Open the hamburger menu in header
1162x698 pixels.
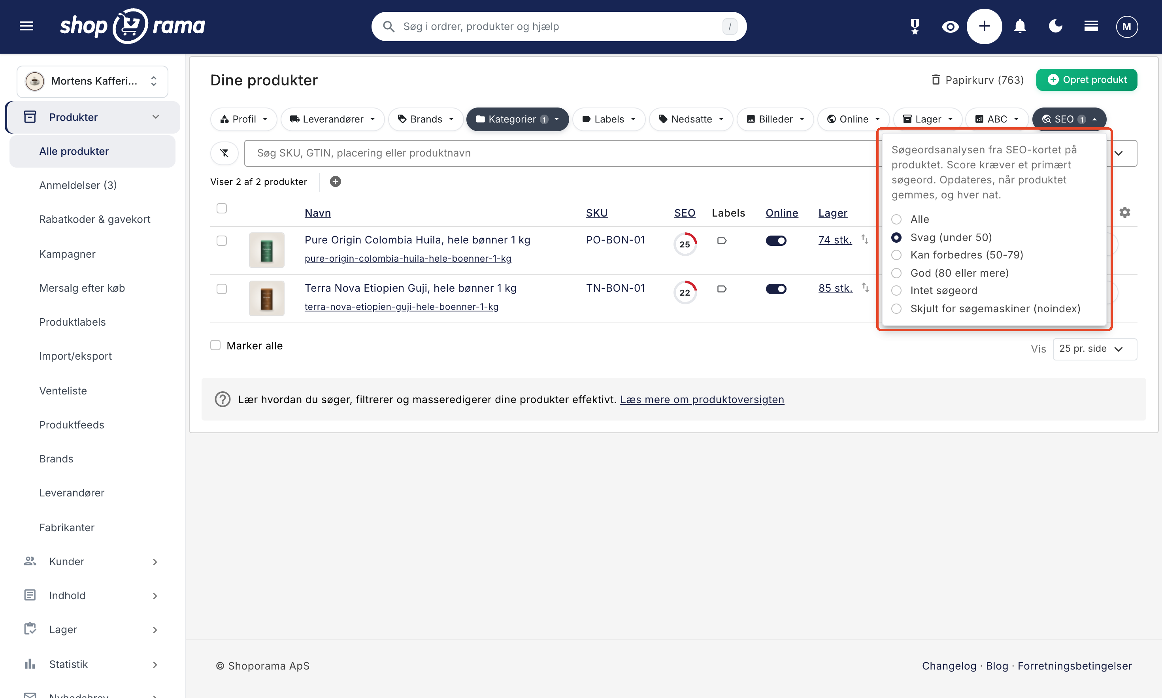(x=26, y=26)
